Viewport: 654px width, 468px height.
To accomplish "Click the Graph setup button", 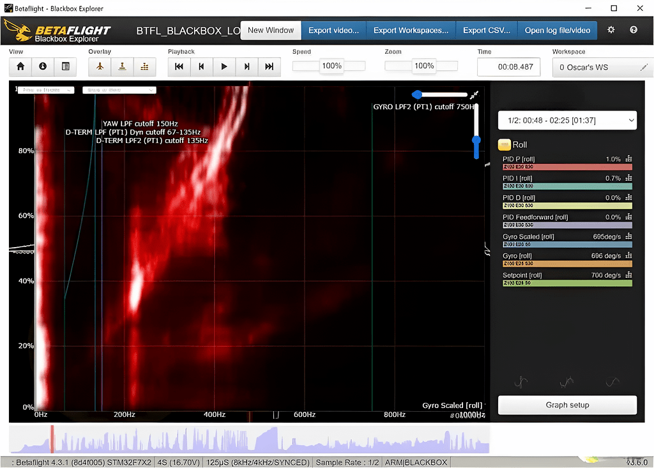I will tap(567, 405).
